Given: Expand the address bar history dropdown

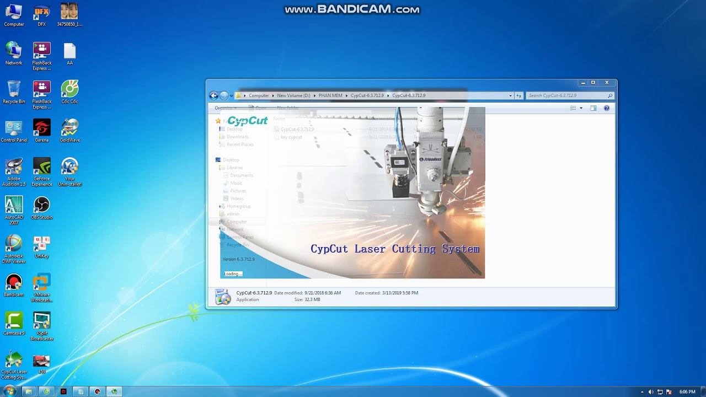Looking at the screenshot, I should (510, 95).
